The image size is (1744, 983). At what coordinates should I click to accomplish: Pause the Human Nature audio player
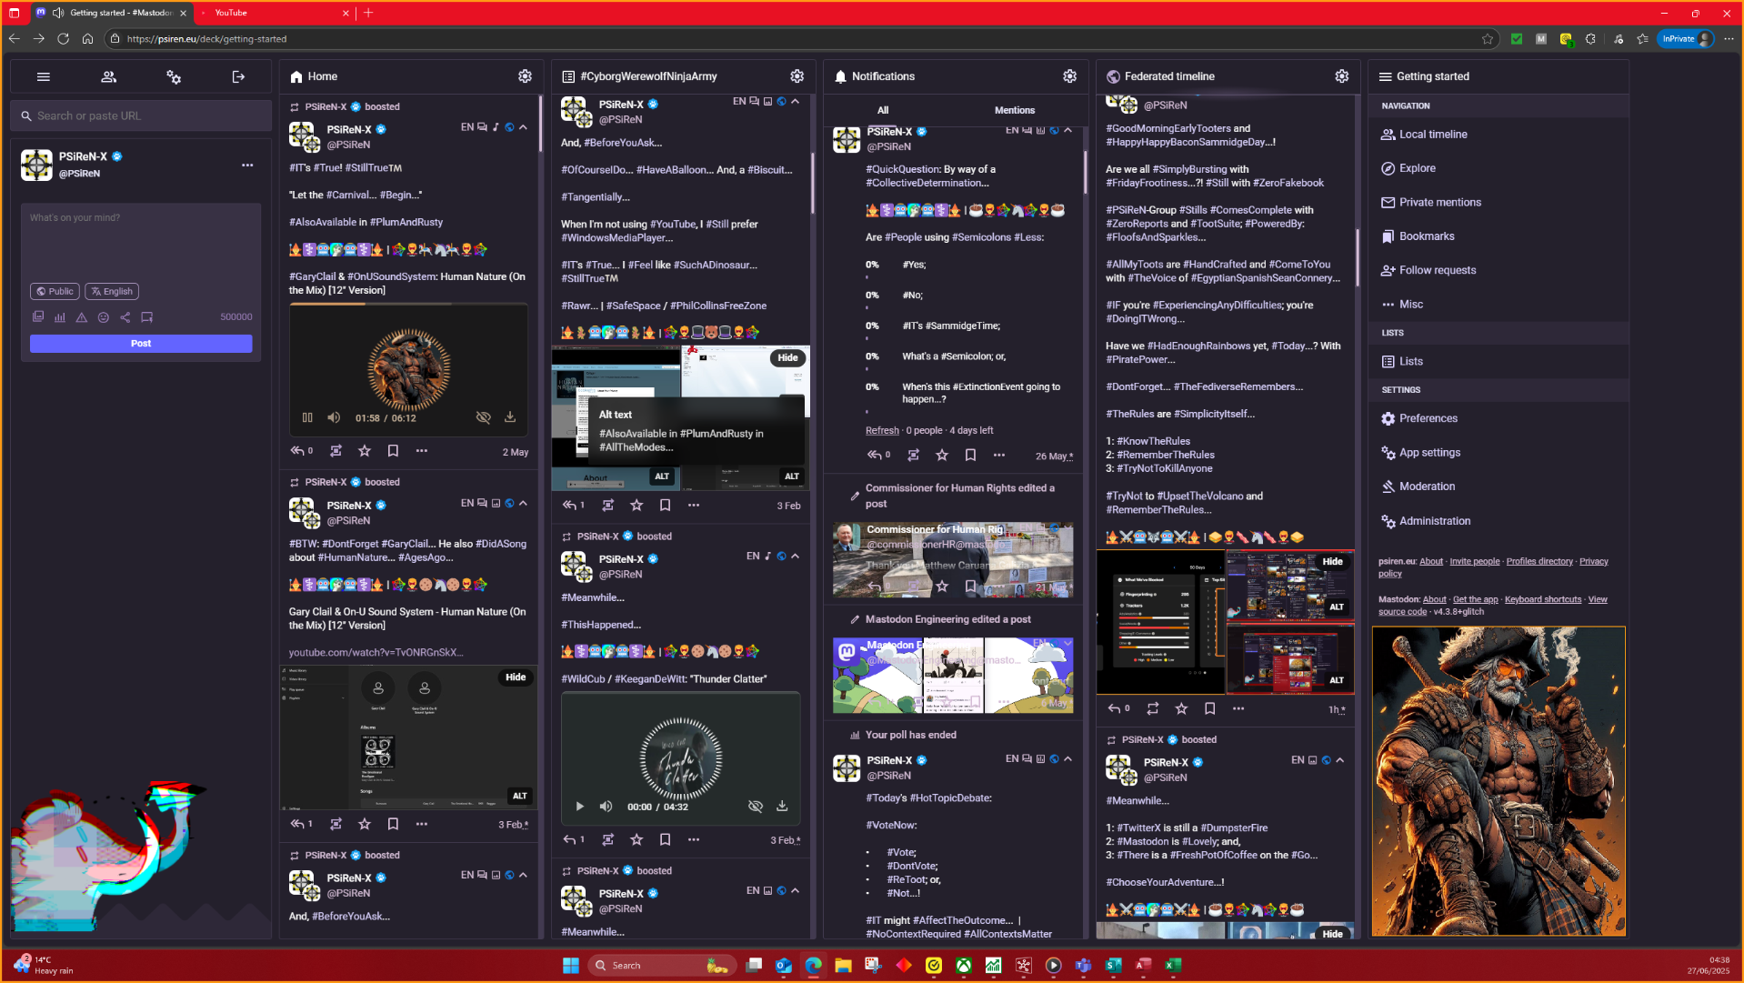307,417
